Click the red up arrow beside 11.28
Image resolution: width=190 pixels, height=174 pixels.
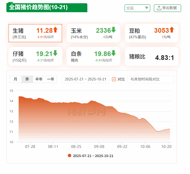click(x=55, y=30)
